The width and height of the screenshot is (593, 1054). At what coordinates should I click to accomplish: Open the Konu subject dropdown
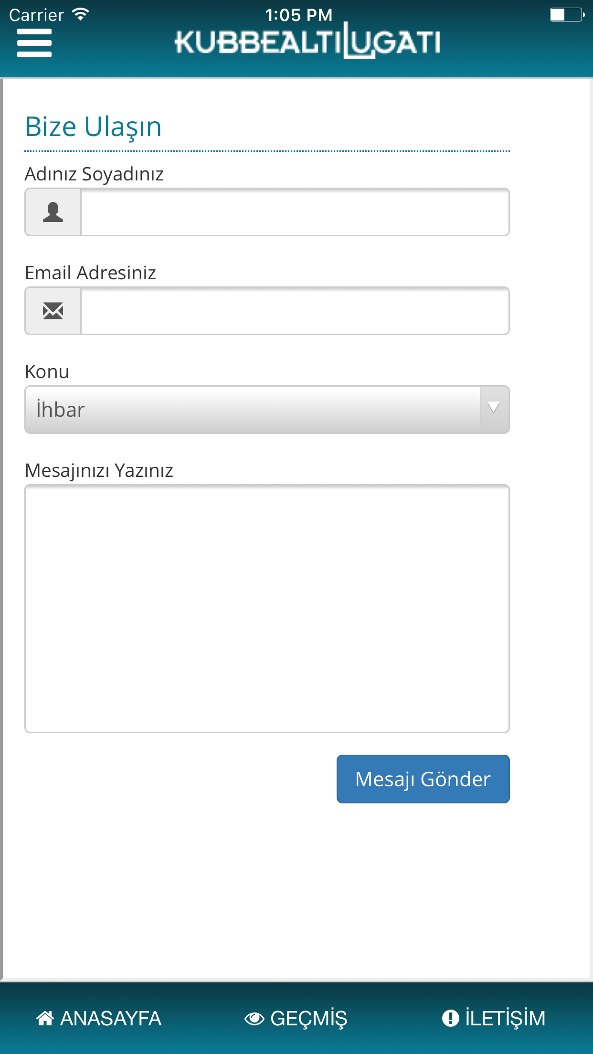266,410
